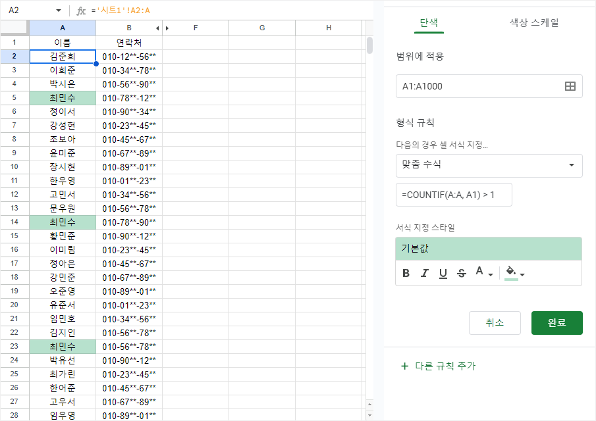The width and height of the screenshot is (596, 421).
Task: Apply bold in the formatting style toolbar
Action: tap(406, 273)
